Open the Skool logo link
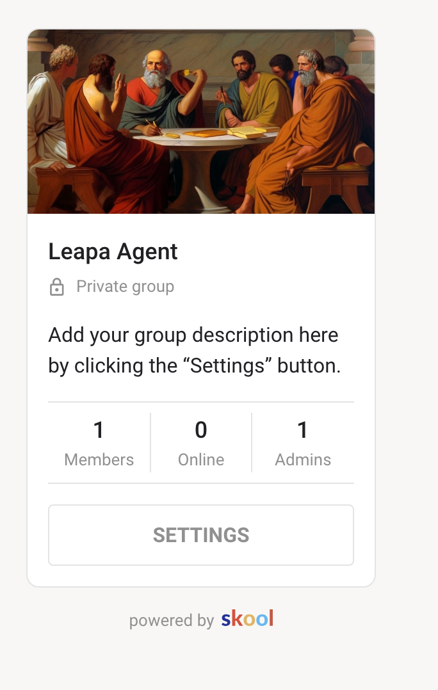The height and width of the screenshot is (690, 438). click(x=246, y=619)
